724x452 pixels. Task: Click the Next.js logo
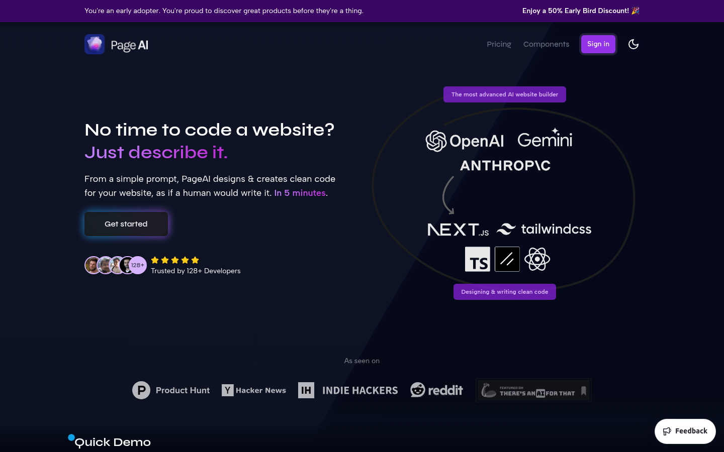(x=458, y=230)
